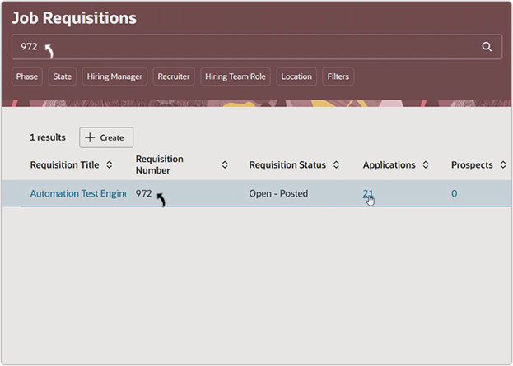Screen dimensions: 513x366
Task: Expand the Hiring Manager filter
Action: coord(114,76)
